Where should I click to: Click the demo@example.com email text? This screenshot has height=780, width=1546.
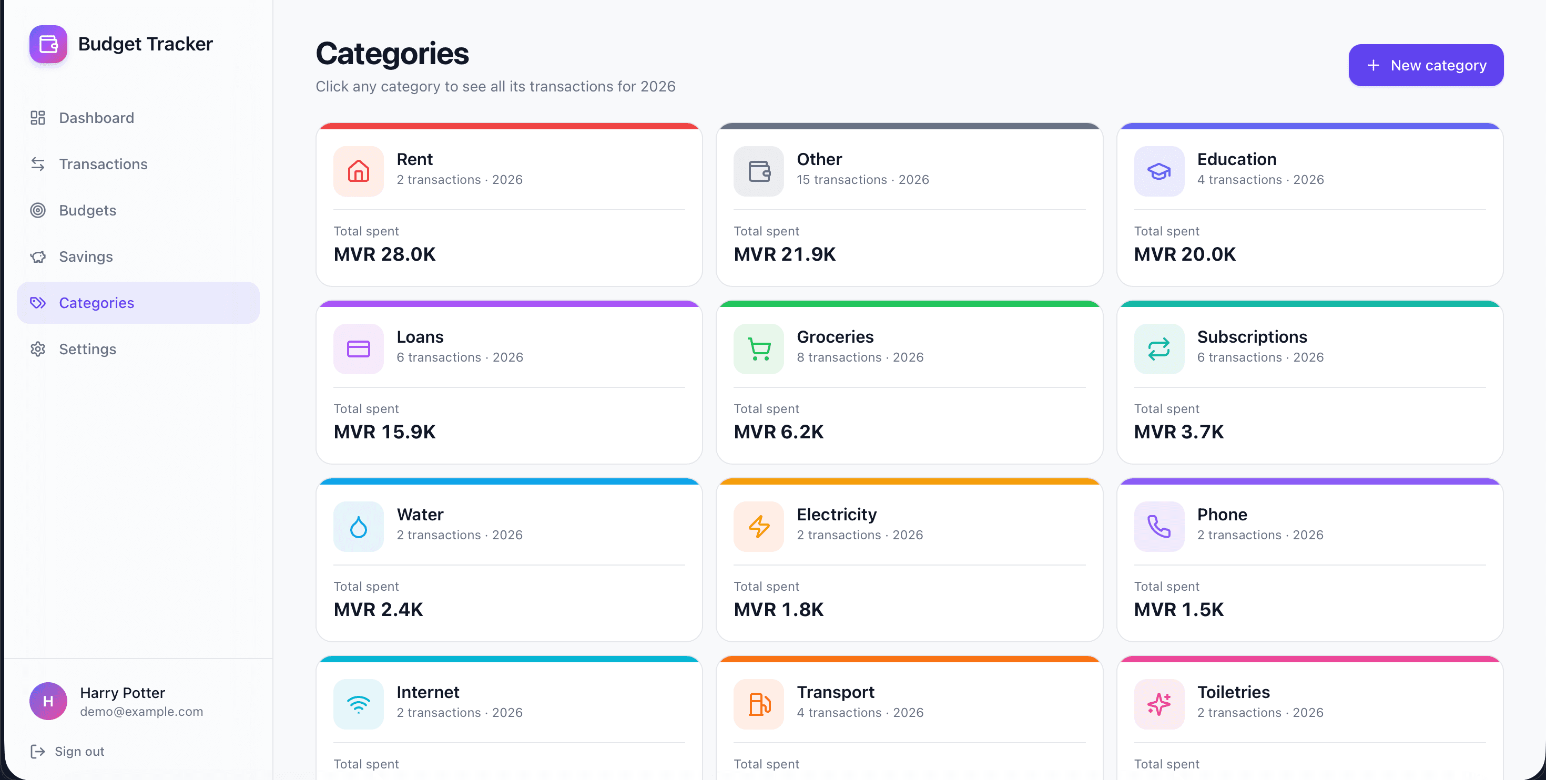[x=141, y=712]
